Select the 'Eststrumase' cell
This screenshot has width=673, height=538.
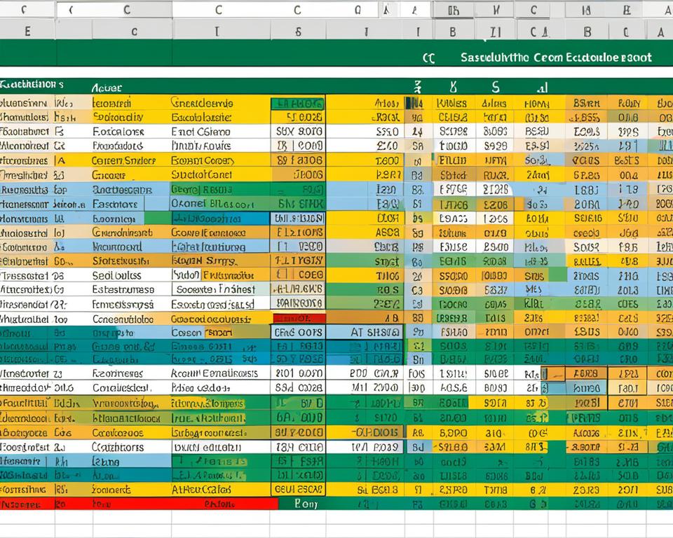(x=123, y=289)
